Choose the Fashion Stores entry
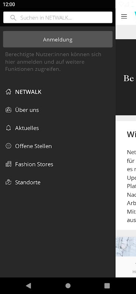Viewport: 136px width, 294px height. point(34,164)
